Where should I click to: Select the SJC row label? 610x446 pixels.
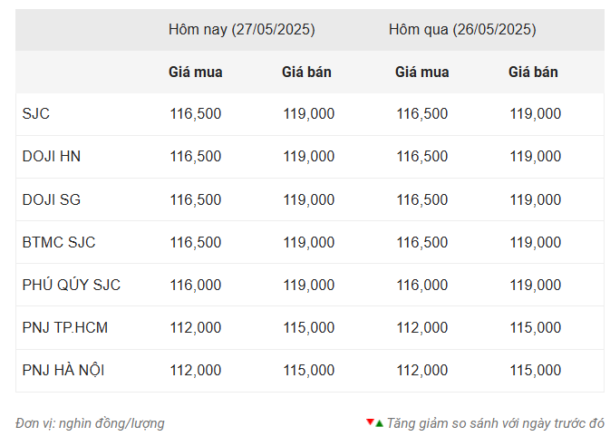(x=36, y=113)
